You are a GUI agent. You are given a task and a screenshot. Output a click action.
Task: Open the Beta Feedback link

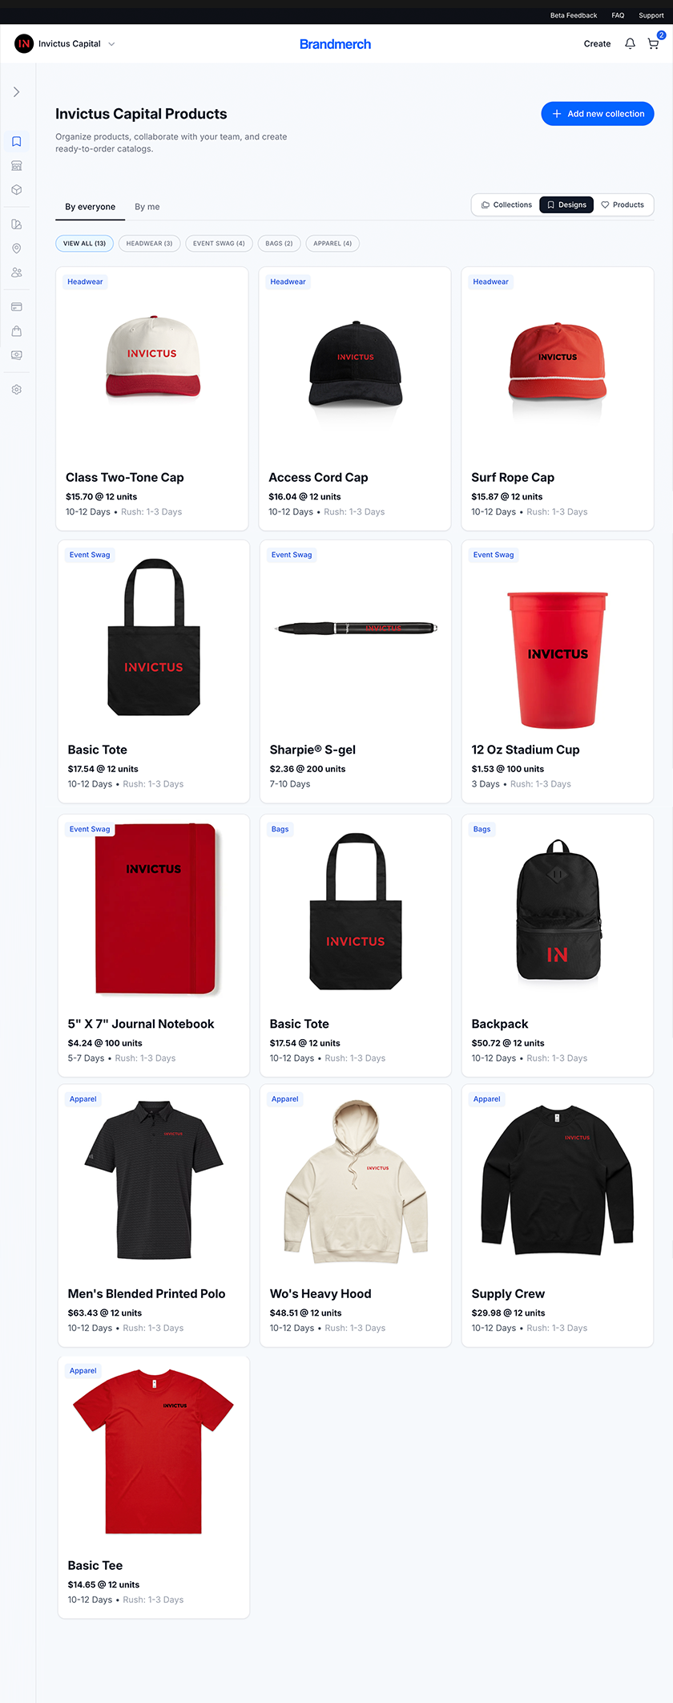[574, 15]
